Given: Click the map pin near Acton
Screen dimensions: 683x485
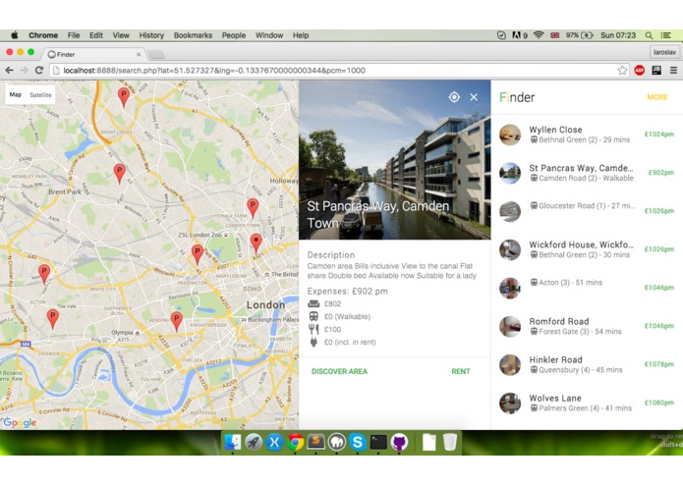Looking at the screenshot, I should 44,274.
